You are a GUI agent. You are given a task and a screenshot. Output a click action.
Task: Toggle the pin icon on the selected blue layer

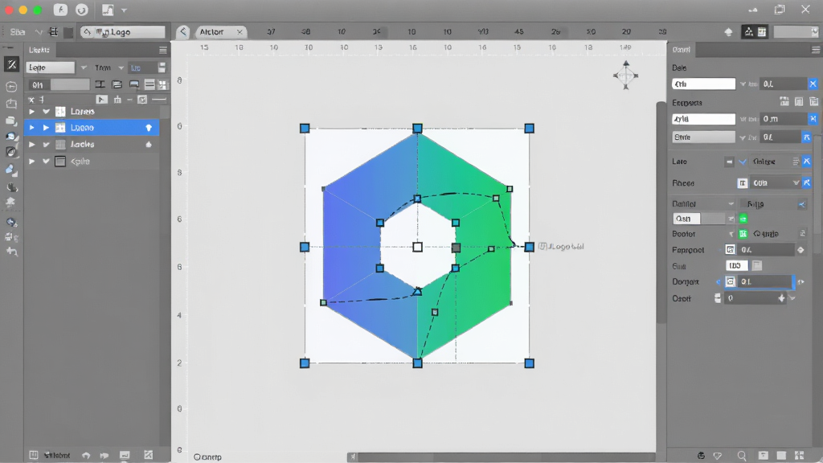click(149, 128)
